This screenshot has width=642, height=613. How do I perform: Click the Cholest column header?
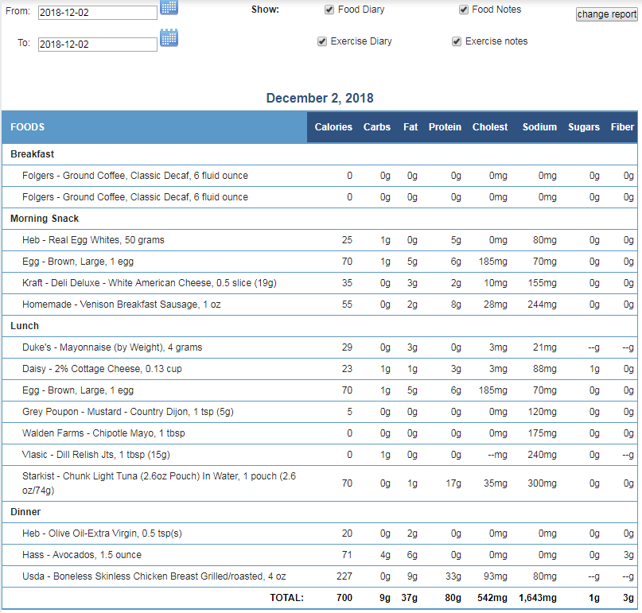click(490, 127)
